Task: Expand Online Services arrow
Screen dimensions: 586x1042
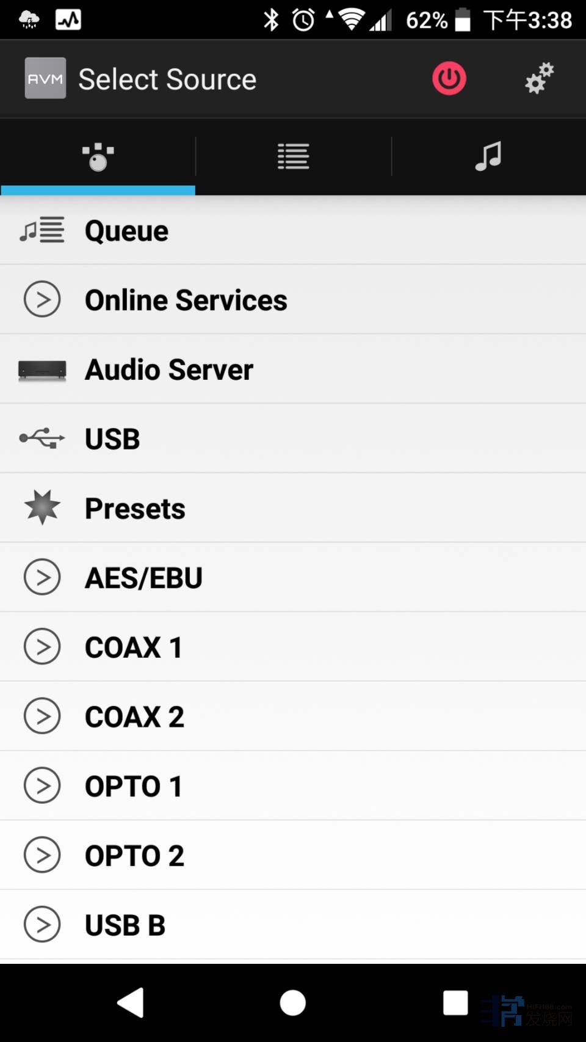Action: 42,299
